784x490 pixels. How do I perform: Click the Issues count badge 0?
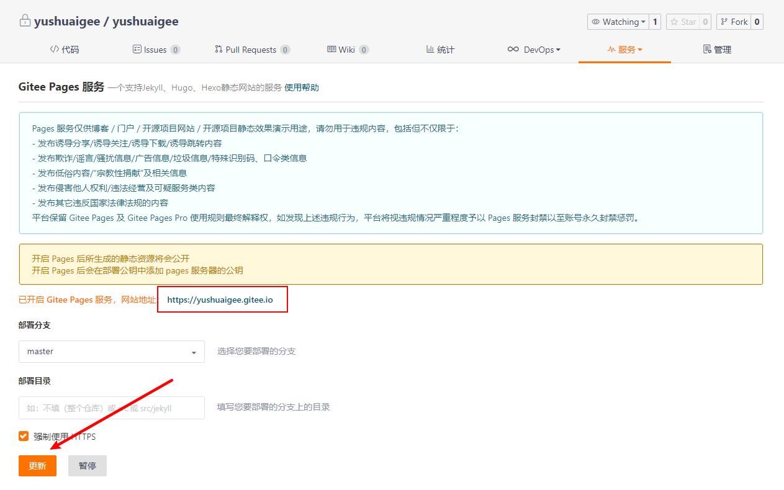click(x=175, y=50)
